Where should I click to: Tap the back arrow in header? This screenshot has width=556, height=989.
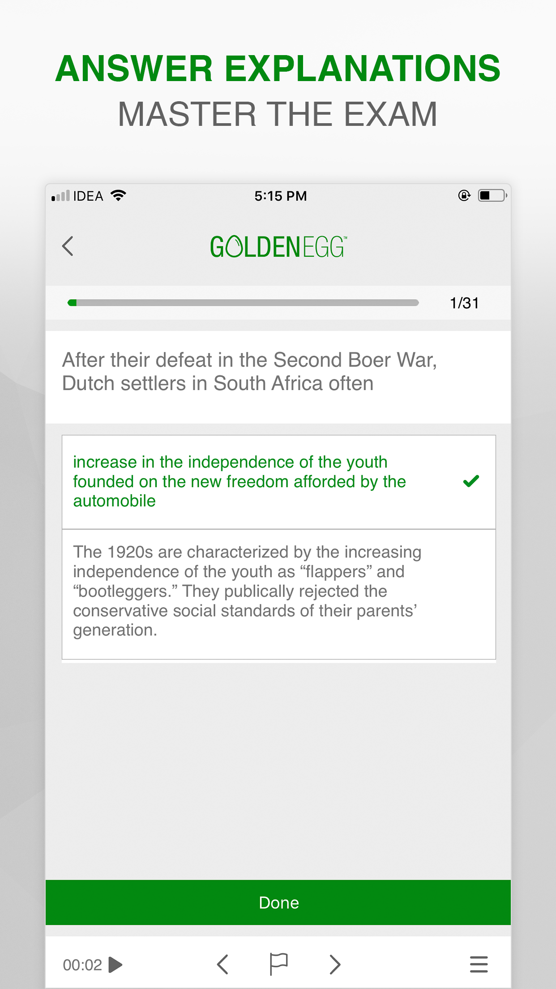(68, 246)
